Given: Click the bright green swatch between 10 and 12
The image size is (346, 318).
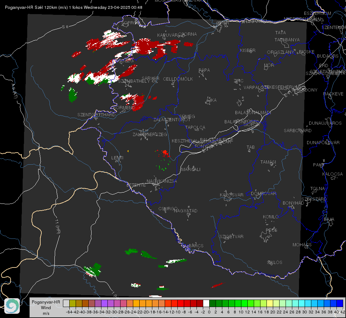Looking at the screenshot, I should coord(244,303).
